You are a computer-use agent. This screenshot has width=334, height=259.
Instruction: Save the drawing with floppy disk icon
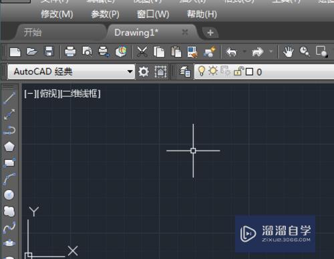(x=49, y=52)
